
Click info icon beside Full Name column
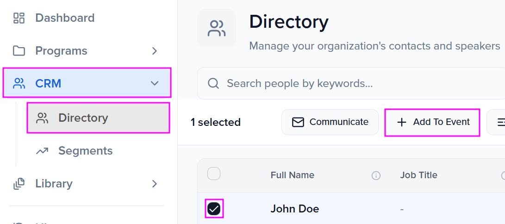tap(376, 175)
